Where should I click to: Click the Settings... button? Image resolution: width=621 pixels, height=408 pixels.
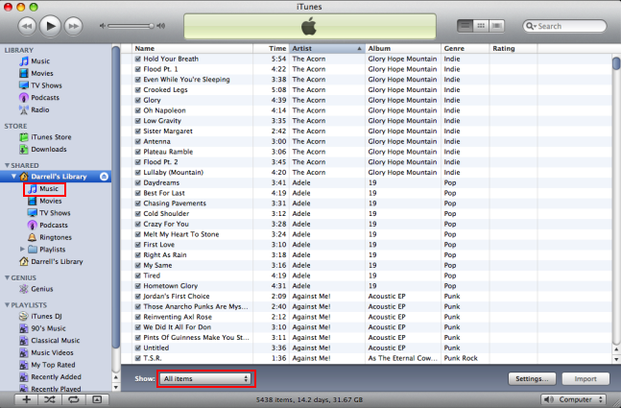532,378
